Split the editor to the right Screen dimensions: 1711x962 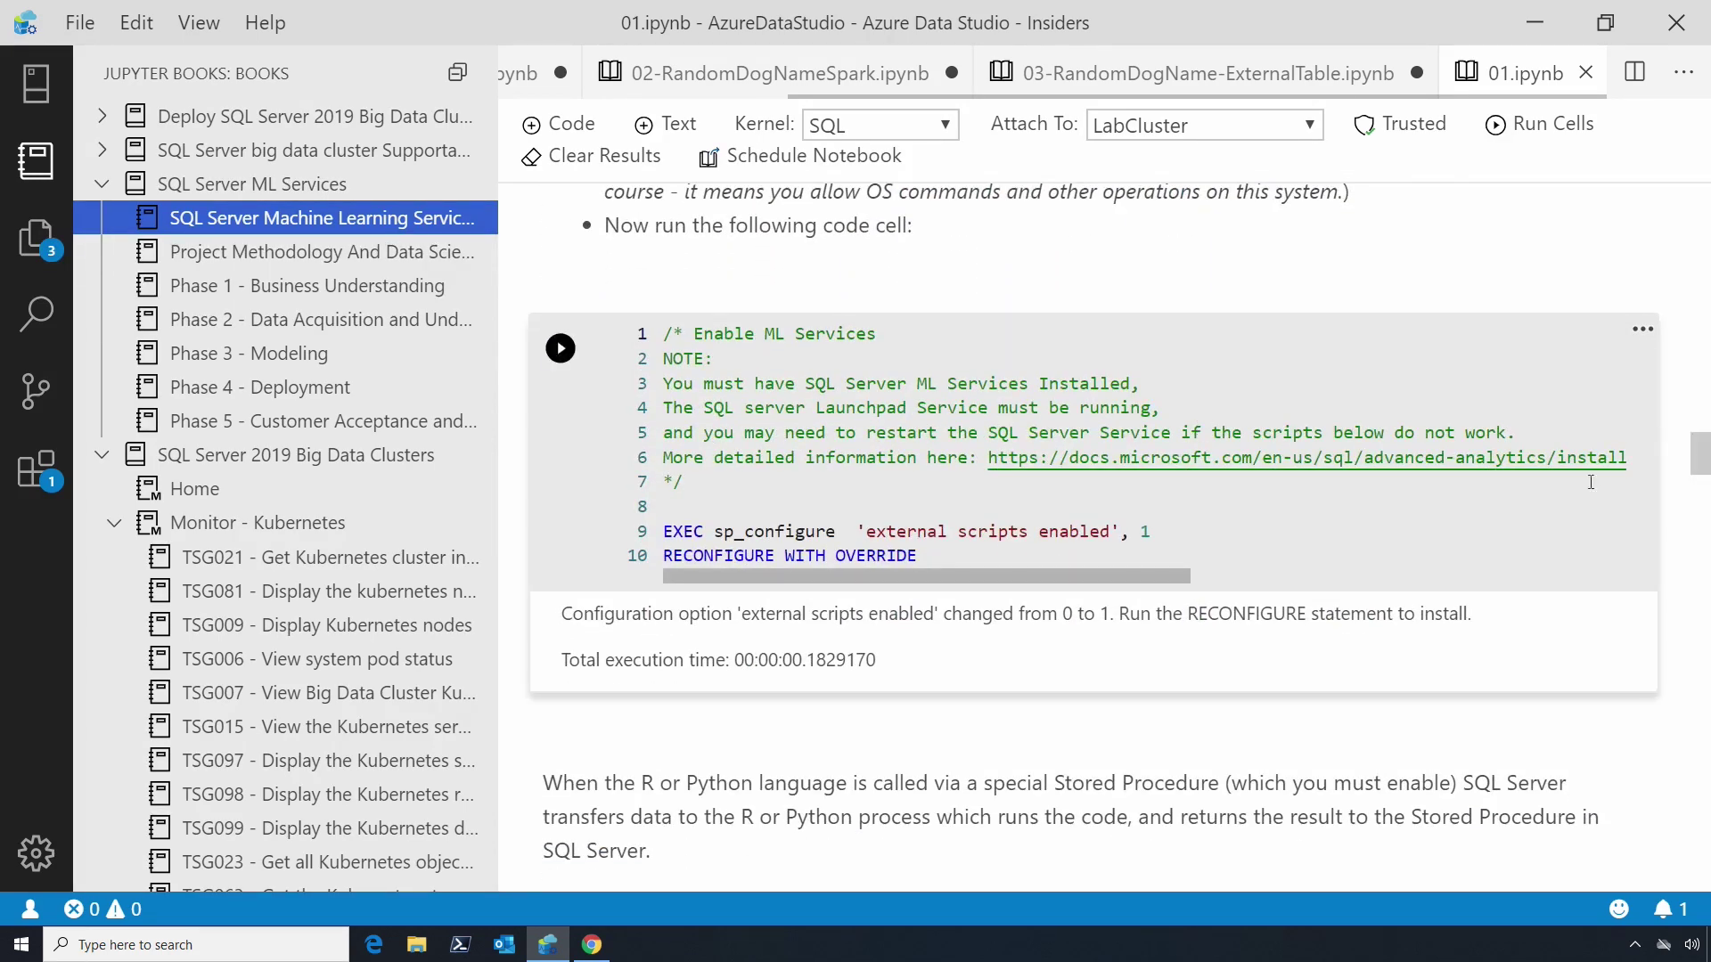coord(1634,72)
